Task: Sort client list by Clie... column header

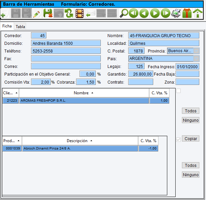Action: pos(10,93)
